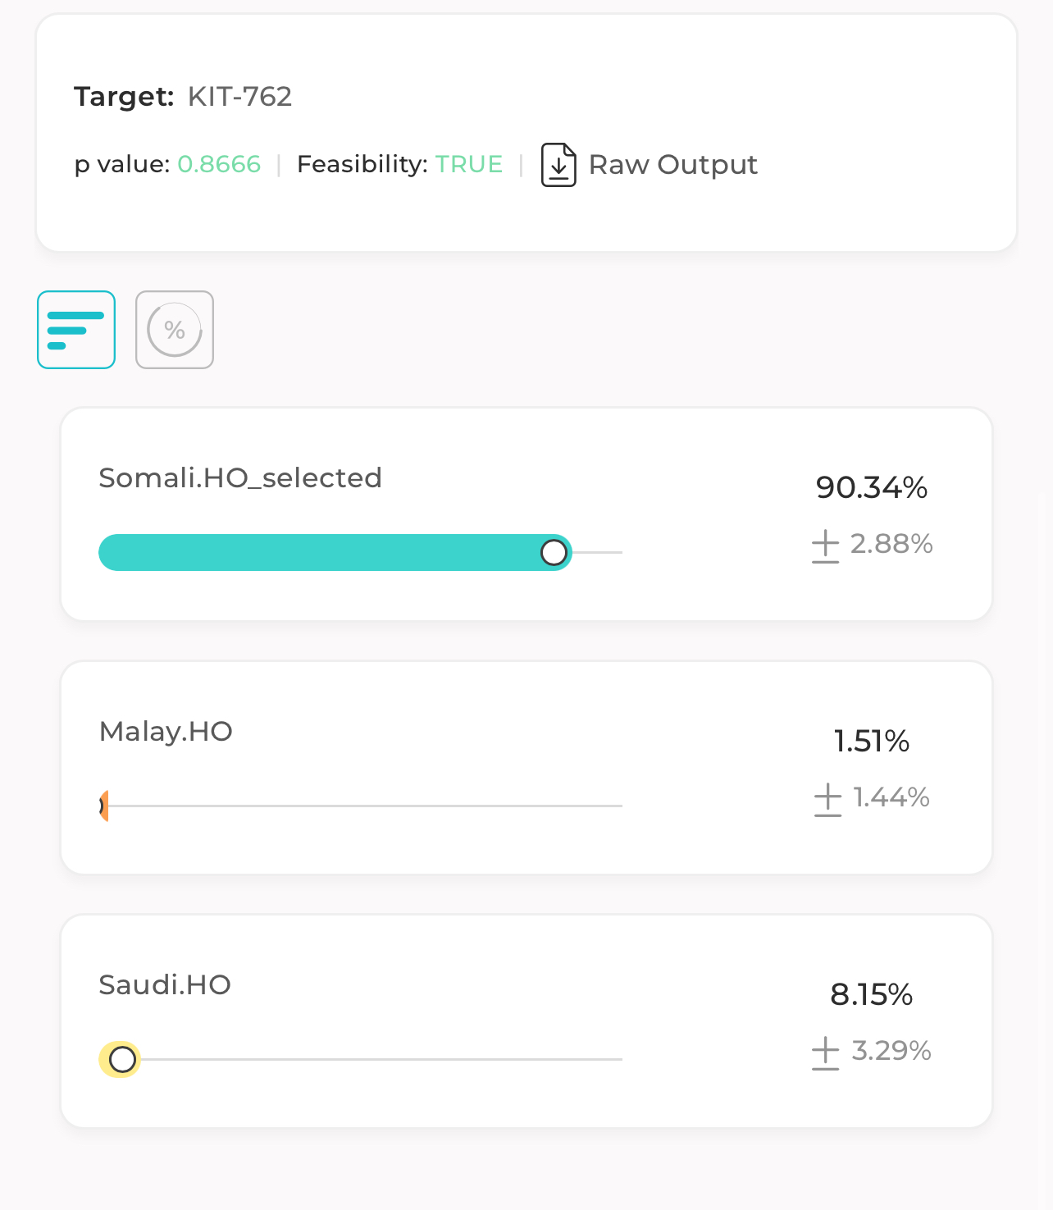Image resolution: width=1053 pixels, height=1210 pixels.
Task: Switch to bar chart view
Action: 76,330
